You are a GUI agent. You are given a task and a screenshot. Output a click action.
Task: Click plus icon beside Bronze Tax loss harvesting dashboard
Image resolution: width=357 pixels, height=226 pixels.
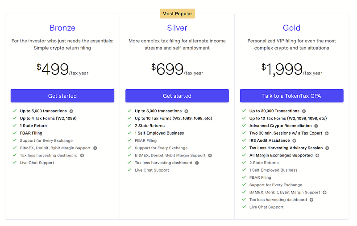(x=82, y=156)
